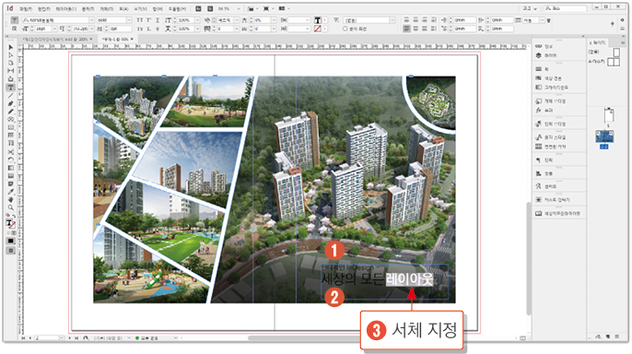The height and width of the screenshot is (354, 632).
Task: Open the font style dropdown
Action: (129, 19)
